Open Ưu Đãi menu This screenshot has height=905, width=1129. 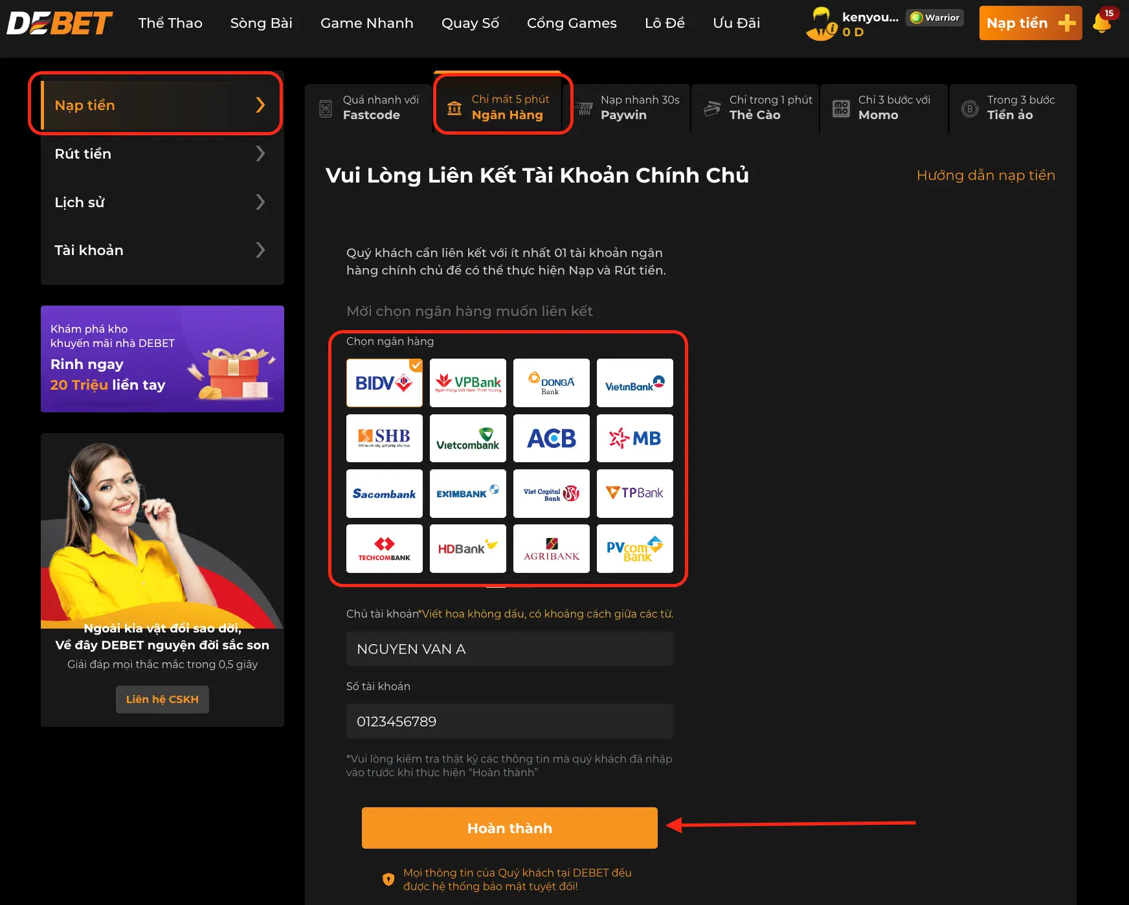736,23
